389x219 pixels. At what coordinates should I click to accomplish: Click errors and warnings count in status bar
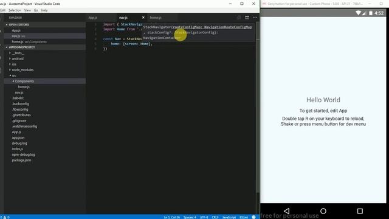(5, 217)
